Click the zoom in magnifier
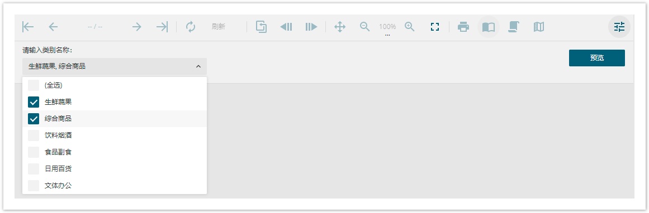 click(x=410, y=27)
